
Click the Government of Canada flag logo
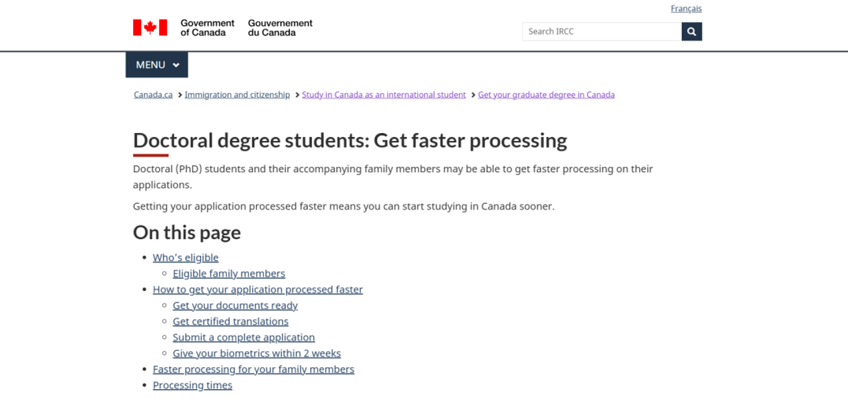point(150,27)
